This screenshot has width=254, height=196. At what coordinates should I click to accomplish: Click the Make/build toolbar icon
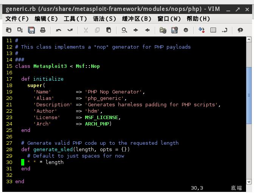[201, 30]
